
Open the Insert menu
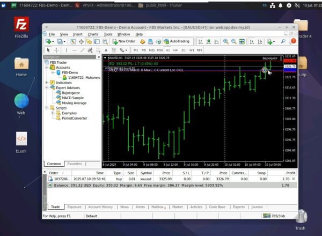(78, 34)
